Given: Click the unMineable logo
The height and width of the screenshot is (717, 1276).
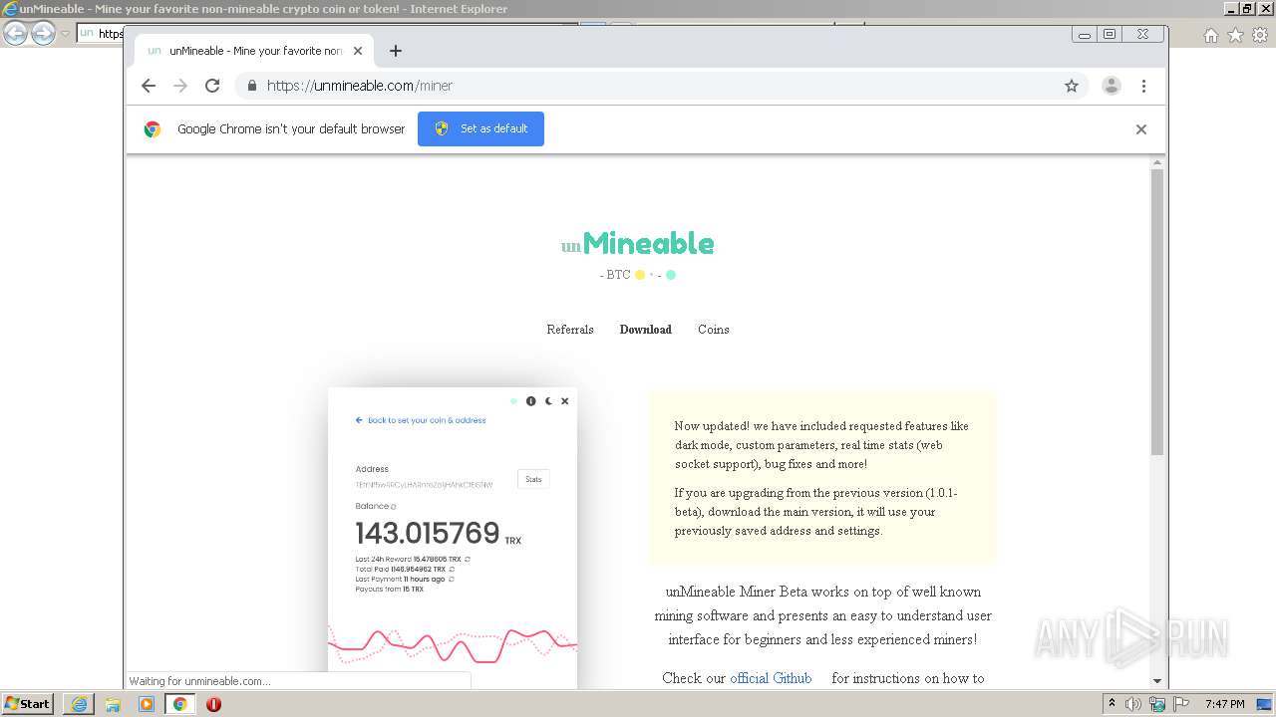Looking at the screenshot, I should tap(637, 244).
